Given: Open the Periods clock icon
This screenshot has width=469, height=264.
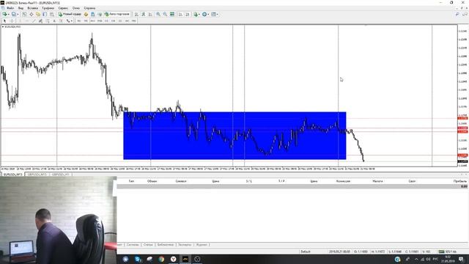Looking at the screenshot, I should tap(204, 14).
